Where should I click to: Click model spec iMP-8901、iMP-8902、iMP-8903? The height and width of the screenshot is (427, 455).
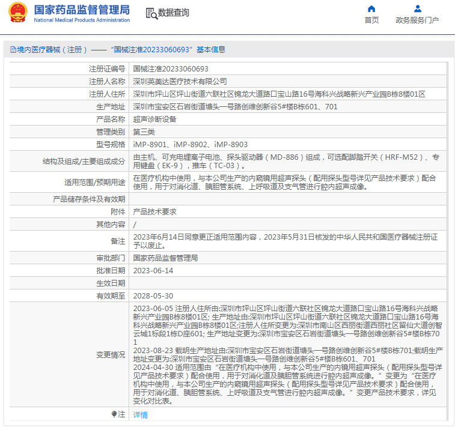tap(191, 144)
